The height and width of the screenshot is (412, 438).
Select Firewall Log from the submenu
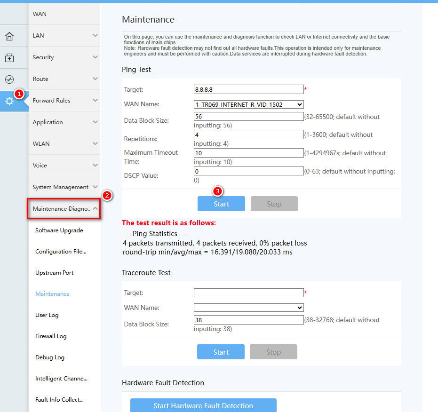51,336
